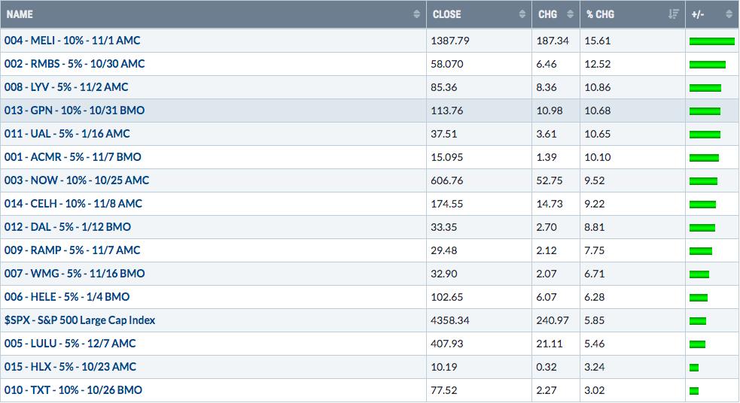Click the 006 - HELE link
740x403 pixels.
[67, 297]
